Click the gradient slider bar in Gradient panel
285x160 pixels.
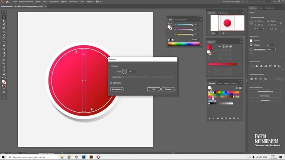coord(223,64)
